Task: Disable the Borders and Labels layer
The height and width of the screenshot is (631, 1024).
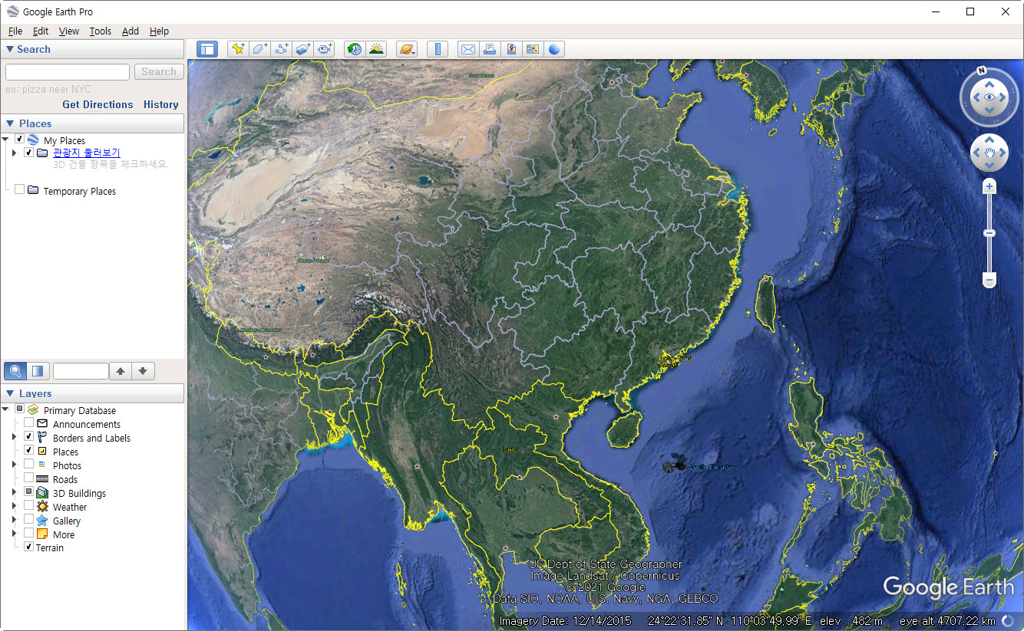Action: 28,436
